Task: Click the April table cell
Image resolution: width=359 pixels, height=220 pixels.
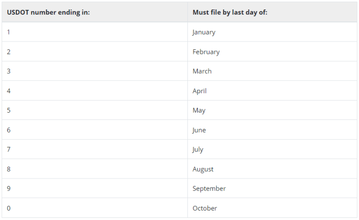Action: pos(199,91)
